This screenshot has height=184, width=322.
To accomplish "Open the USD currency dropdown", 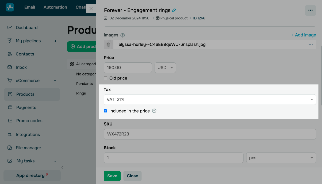I will (165, 68).
